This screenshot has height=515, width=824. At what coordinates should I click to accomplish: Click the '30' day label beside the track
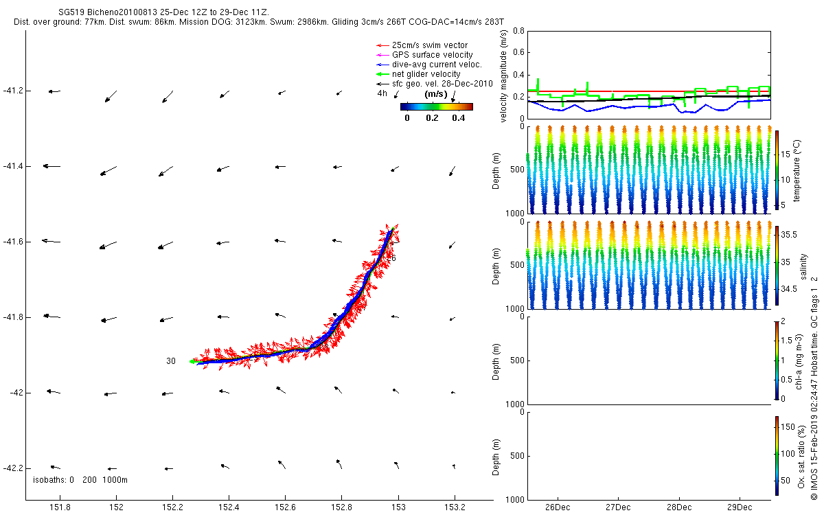(x=171, y=360)
